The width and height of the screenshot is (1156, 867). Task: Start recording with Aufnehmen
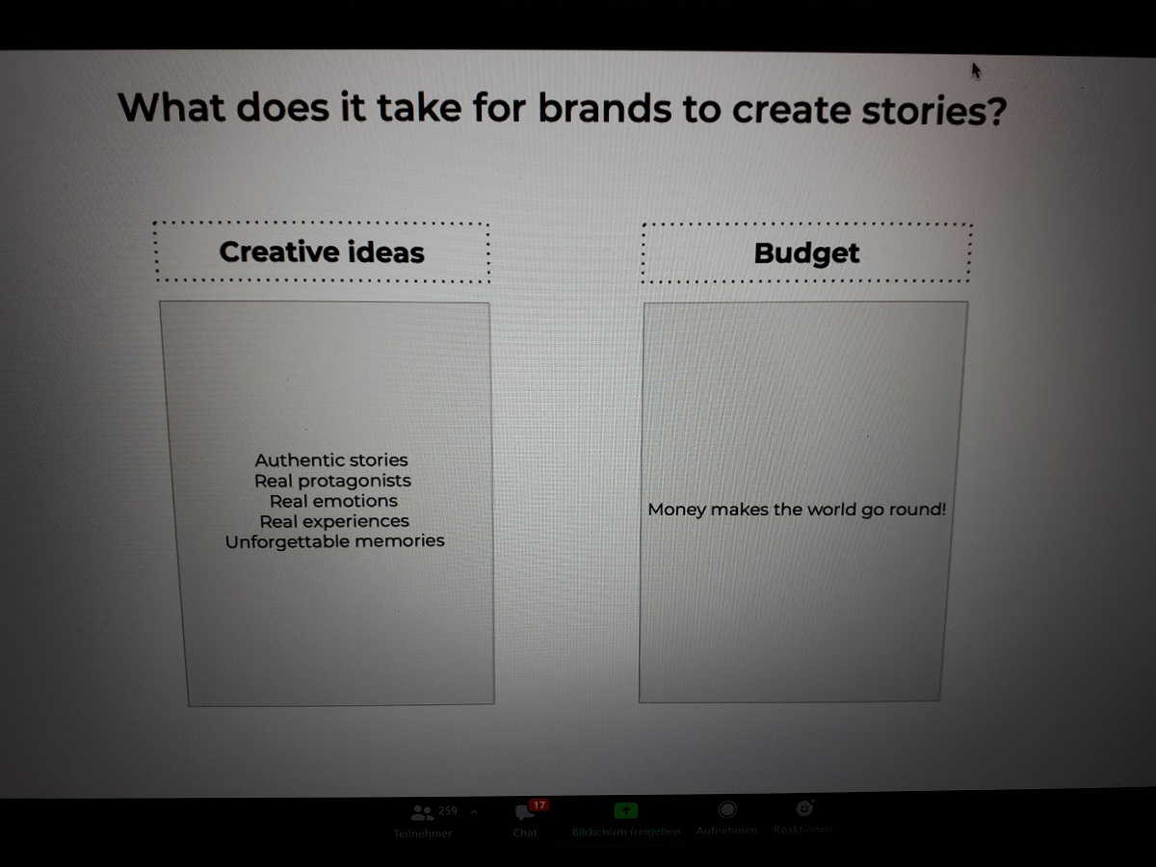coord(727,819)
